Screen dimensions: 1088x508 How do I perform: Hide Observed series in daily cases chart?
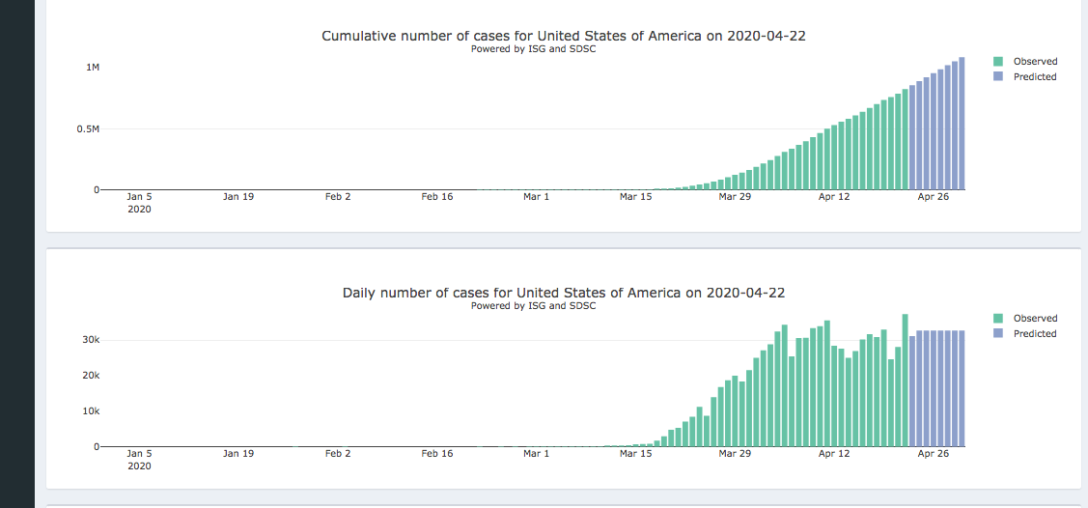[1034, 319]
